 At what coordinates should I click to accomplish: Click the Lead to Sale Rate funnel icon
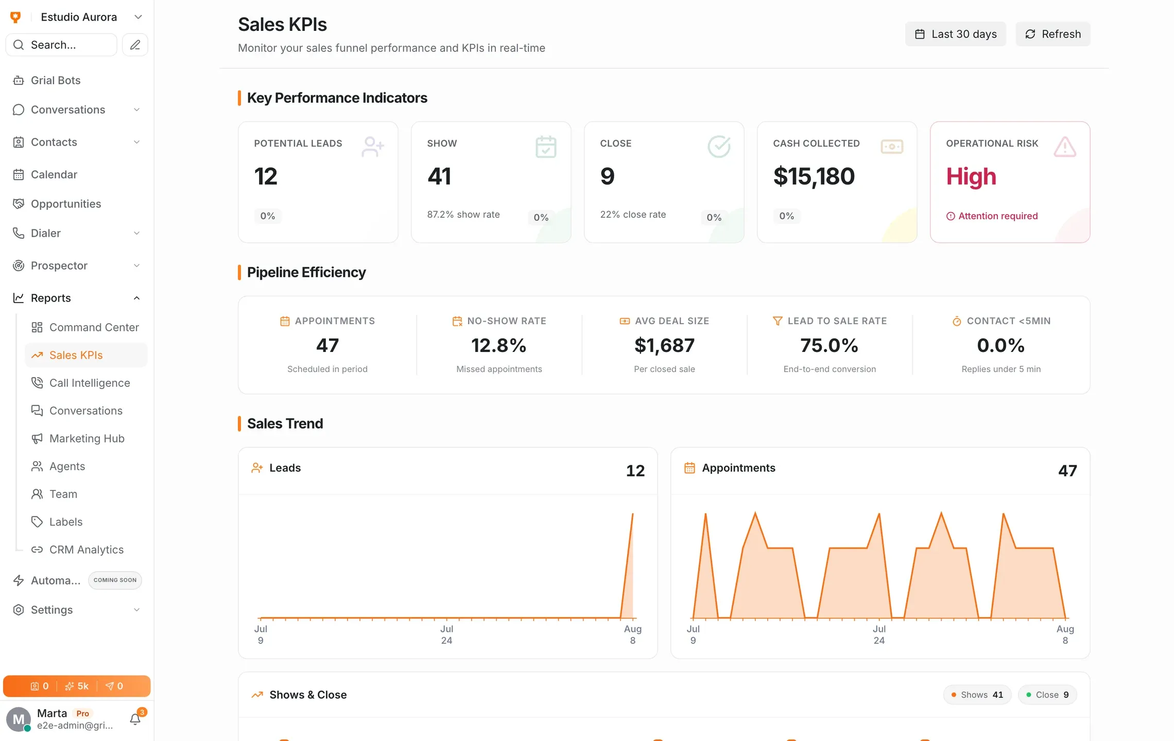pos(778,321)
